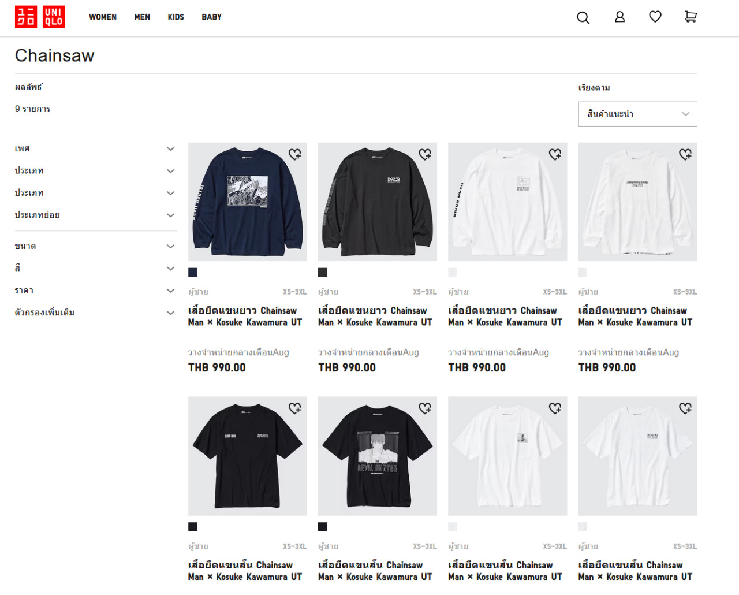This screenshot has height=595, width=739.
Task: Favorite the black long-sleeve shirt via heart
Action: click(x=425, y=154)
